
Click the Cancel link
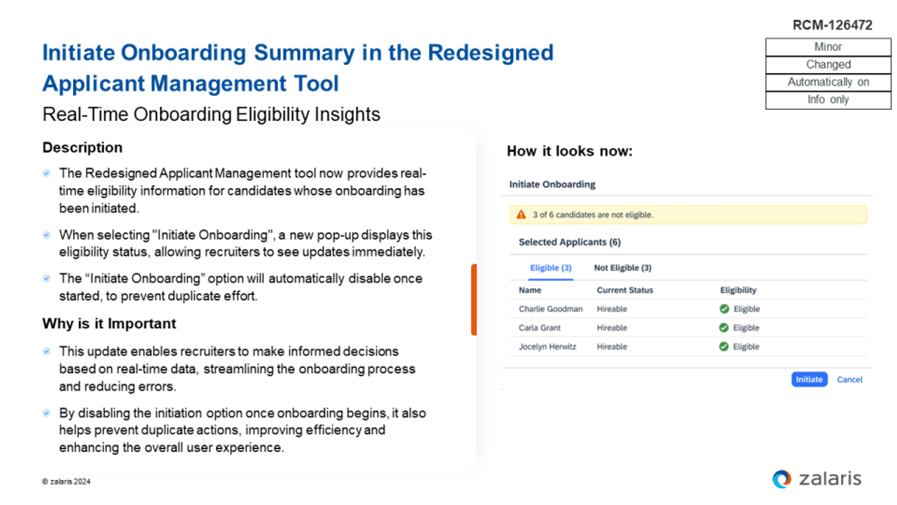point(849,379)
